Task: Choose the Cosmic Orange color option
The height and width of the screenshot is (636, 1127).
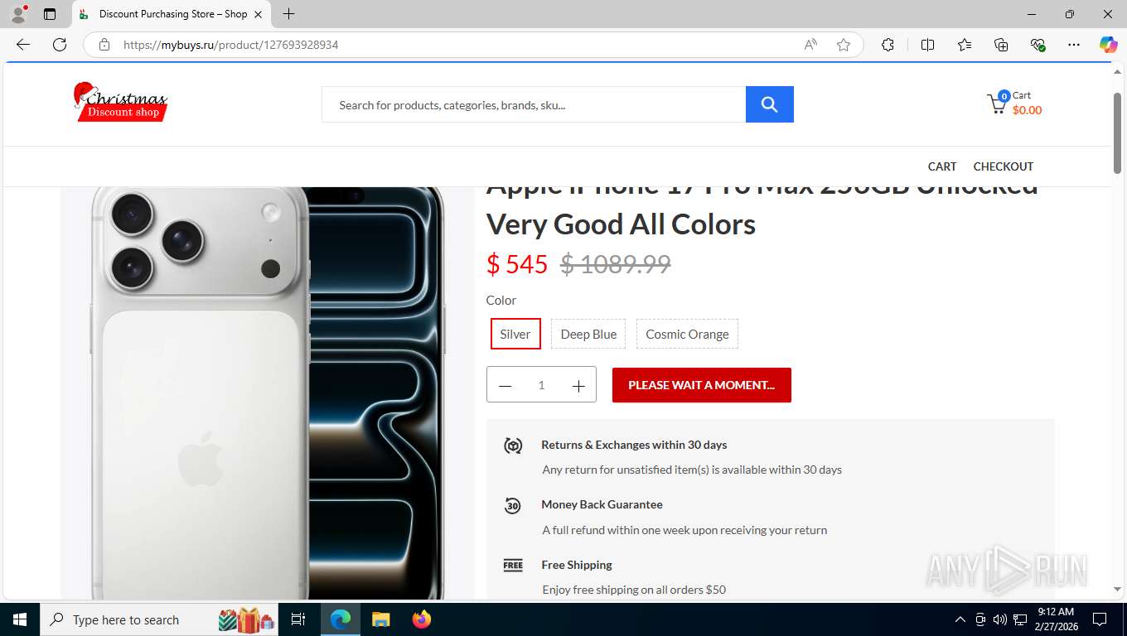Action: 687,334
